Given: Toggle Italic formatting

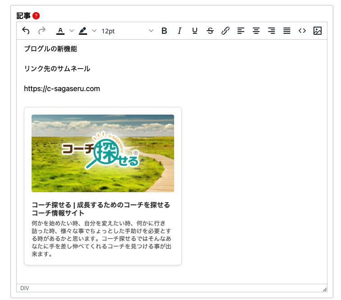Looking at the screenshot, I should coord(180,31).
